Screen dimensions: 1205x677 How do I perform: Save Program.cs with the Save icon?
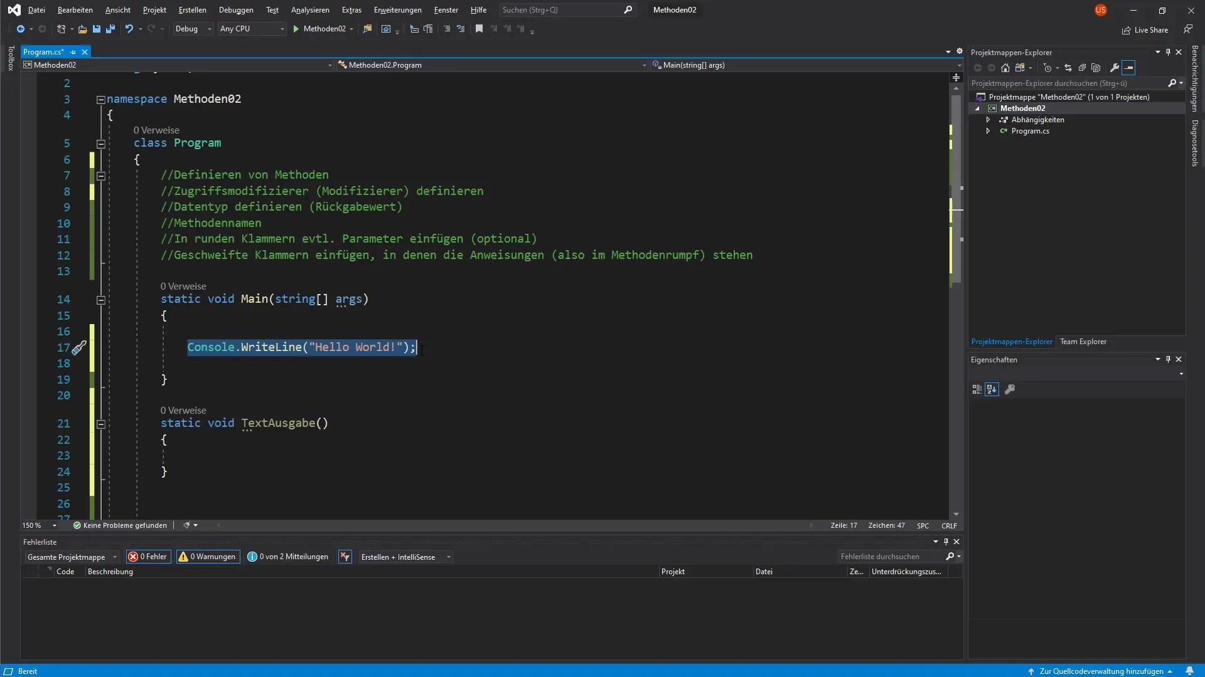(x=96, y=29)
